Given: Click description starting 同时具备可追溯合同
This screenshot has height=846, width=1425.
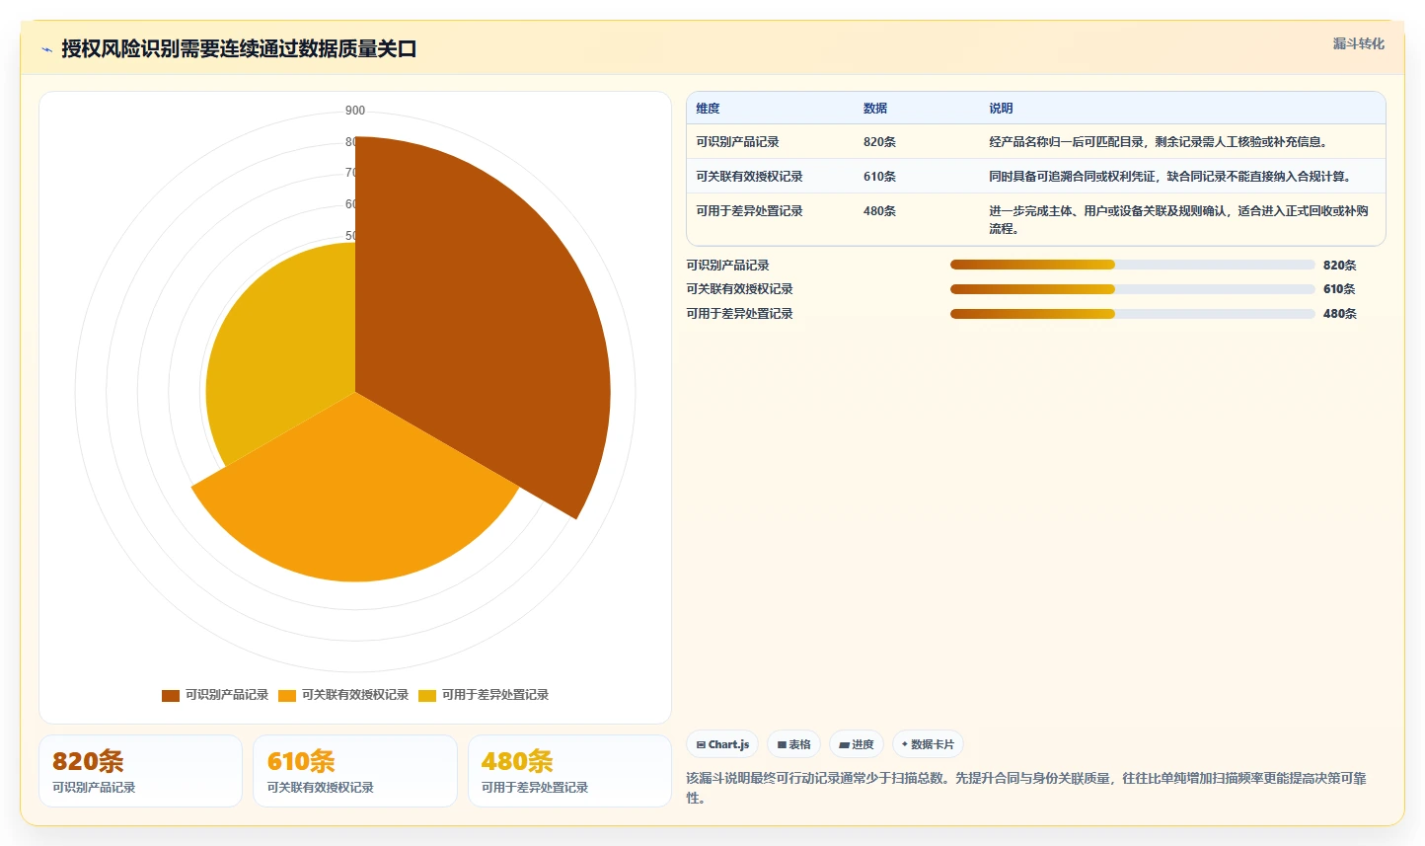Looking at the screenshot, I should tap(1170, 177).
